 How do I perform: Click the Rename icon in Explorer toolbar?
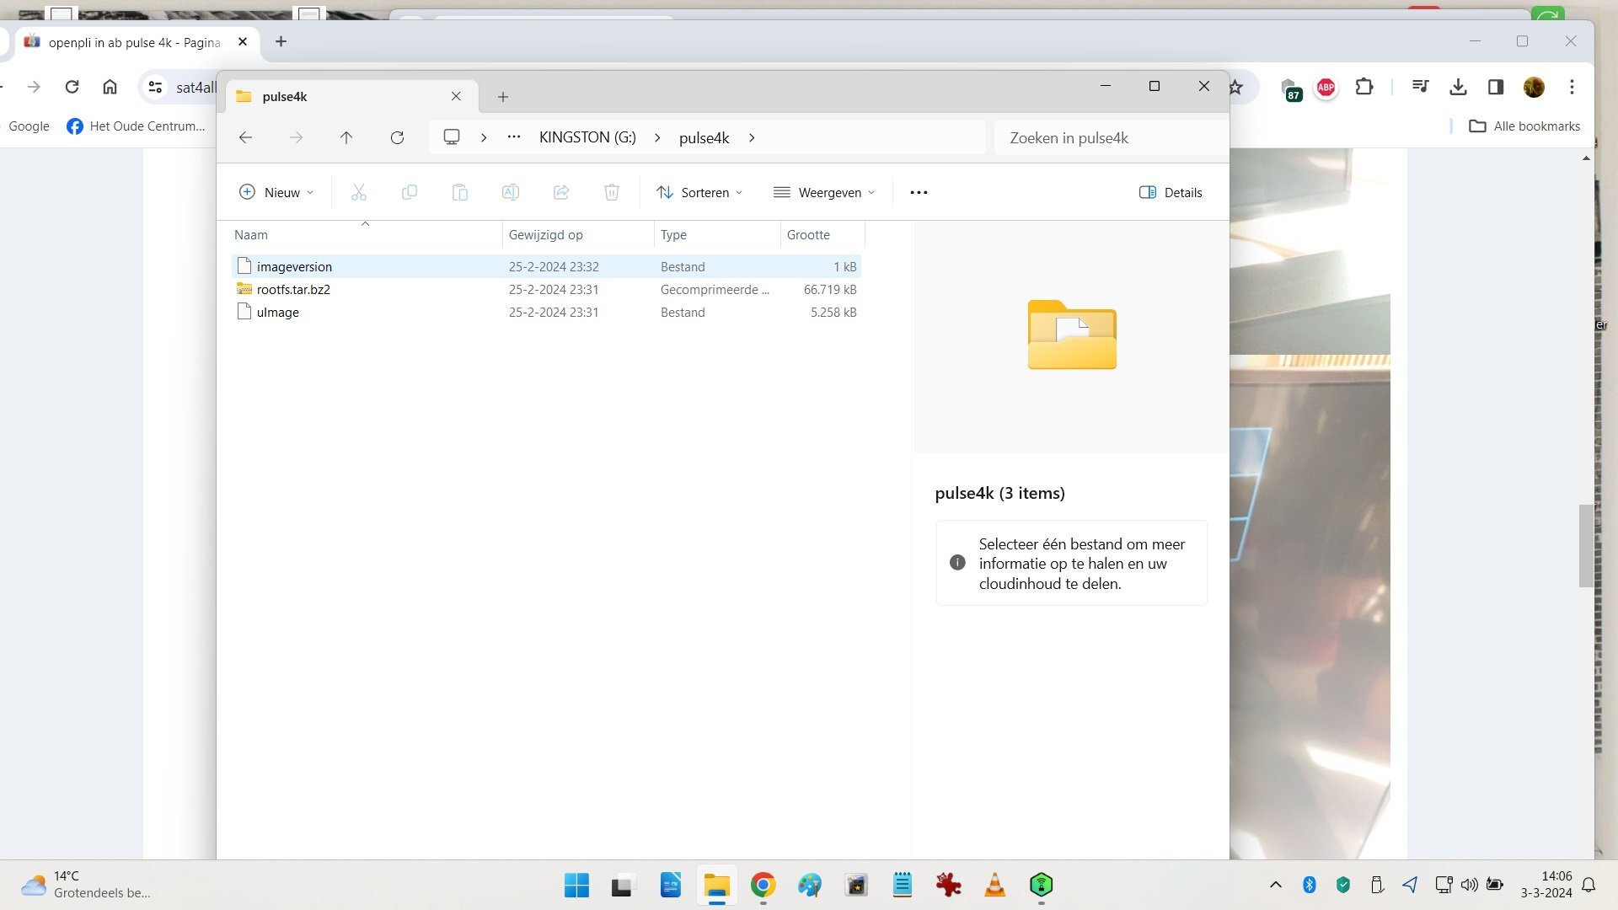click(511, 192)
